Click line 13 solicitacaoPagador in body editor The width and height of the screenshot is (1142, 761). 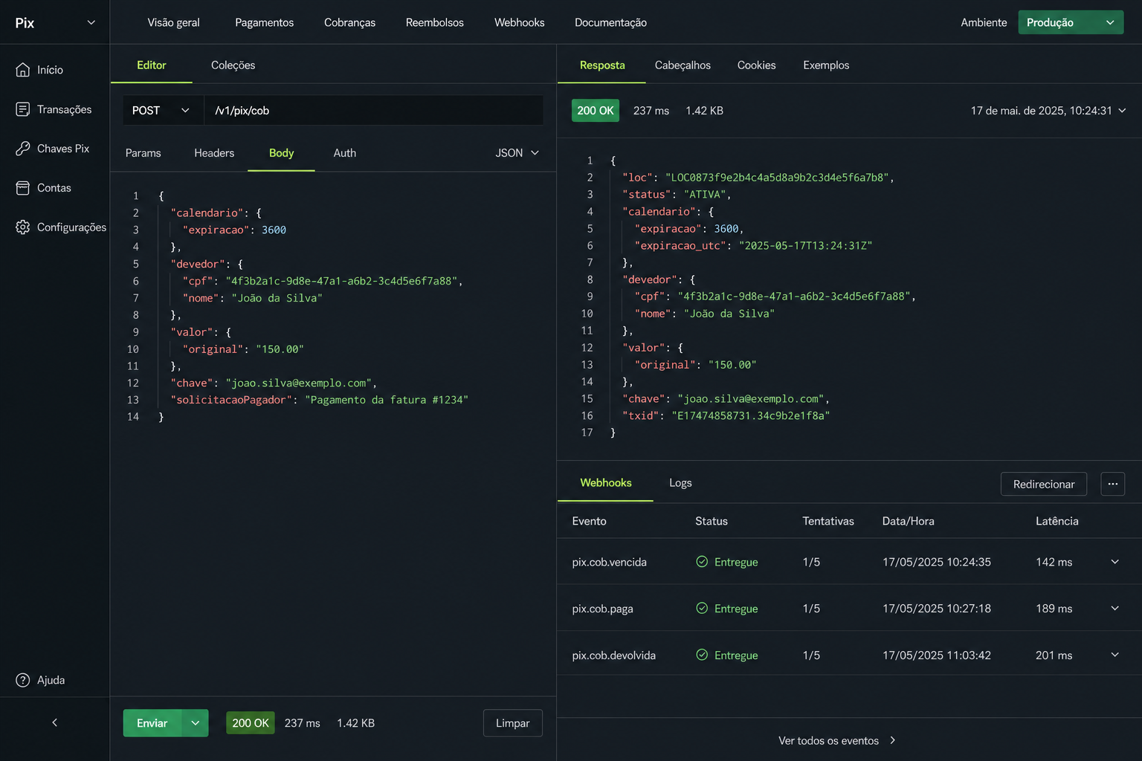click(x=320, y=400)
